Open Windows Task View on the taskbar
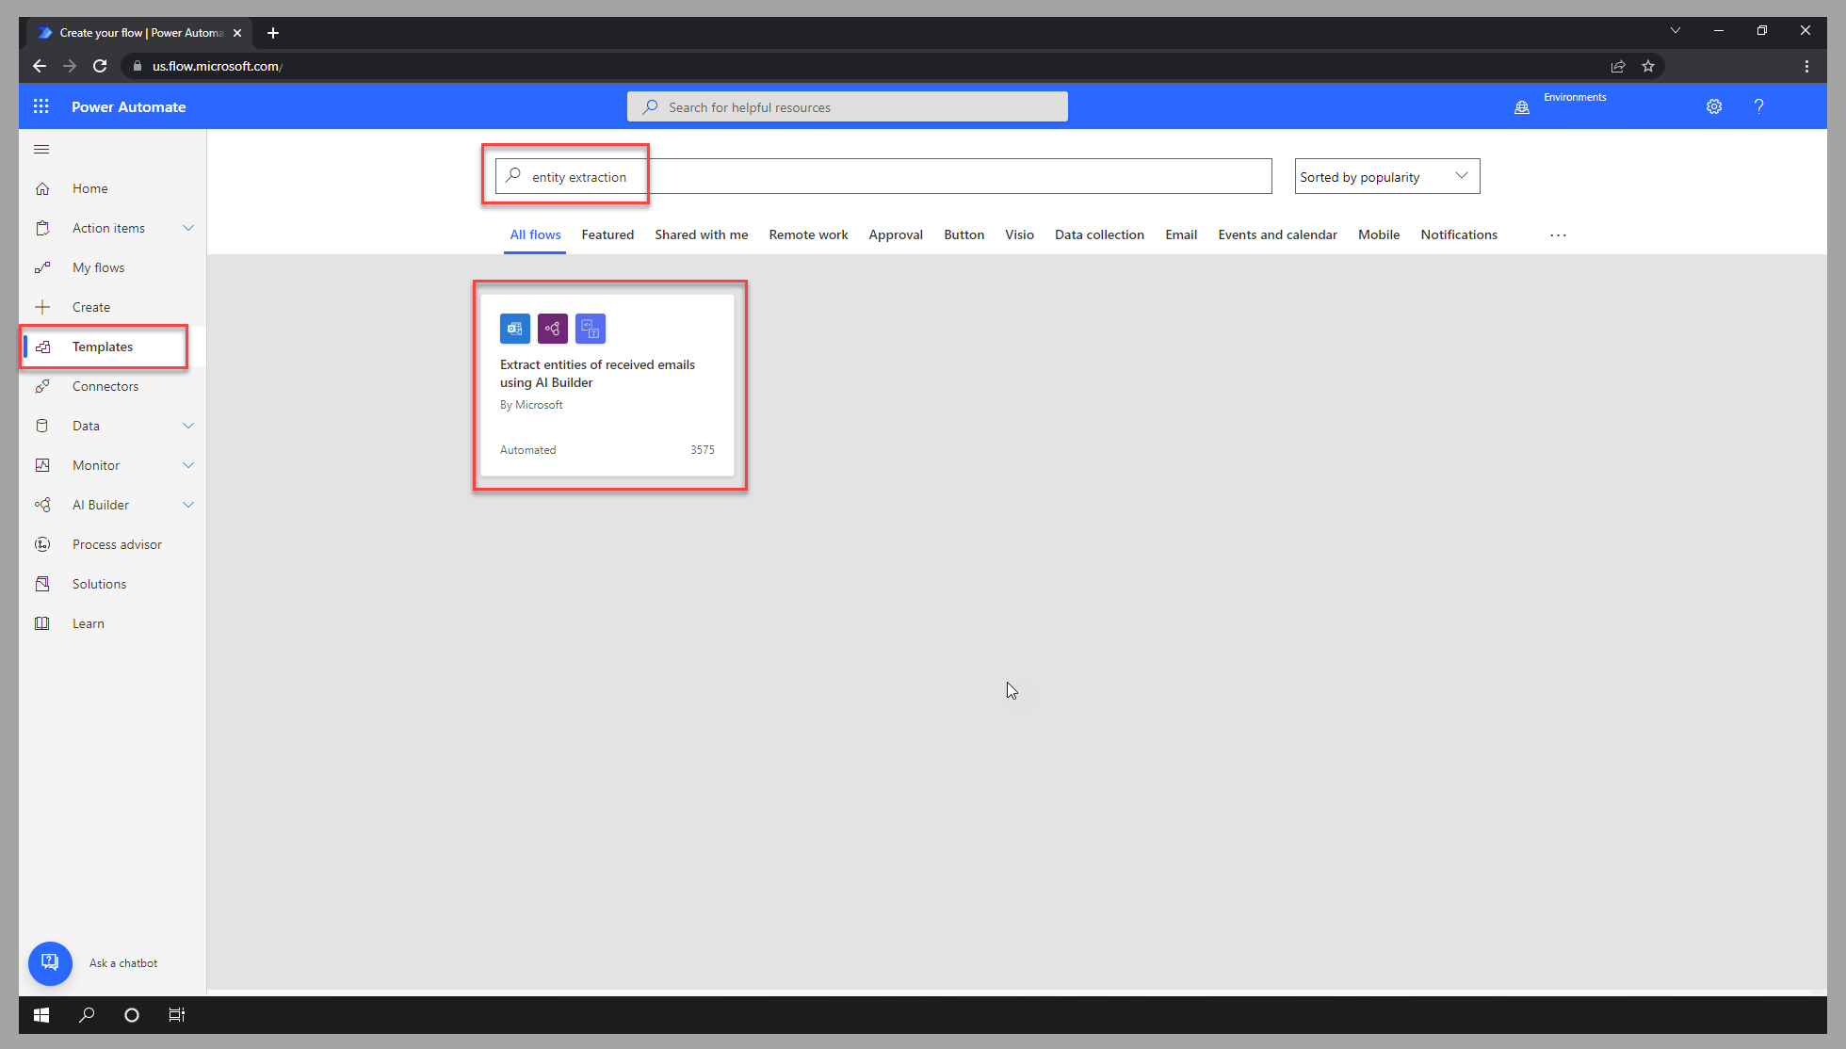The width and height of the screenshot is (1846, 1049). coord(177,1014)
